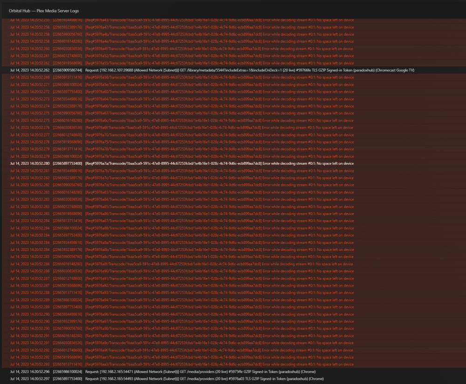The image size is (466, 384).
Task: Select log row with Req#5976a66
Action: click(233, 106)
